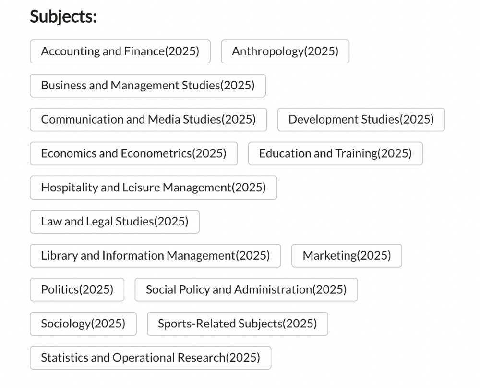Follow the Politics(2025) link
This screenshot has height=388, width=480.
[x=77, y=290]
